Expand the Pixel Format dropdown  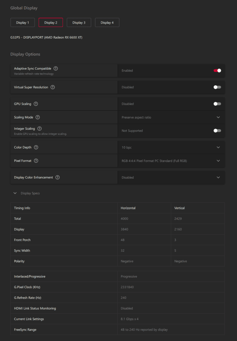(x=218, y=161)
